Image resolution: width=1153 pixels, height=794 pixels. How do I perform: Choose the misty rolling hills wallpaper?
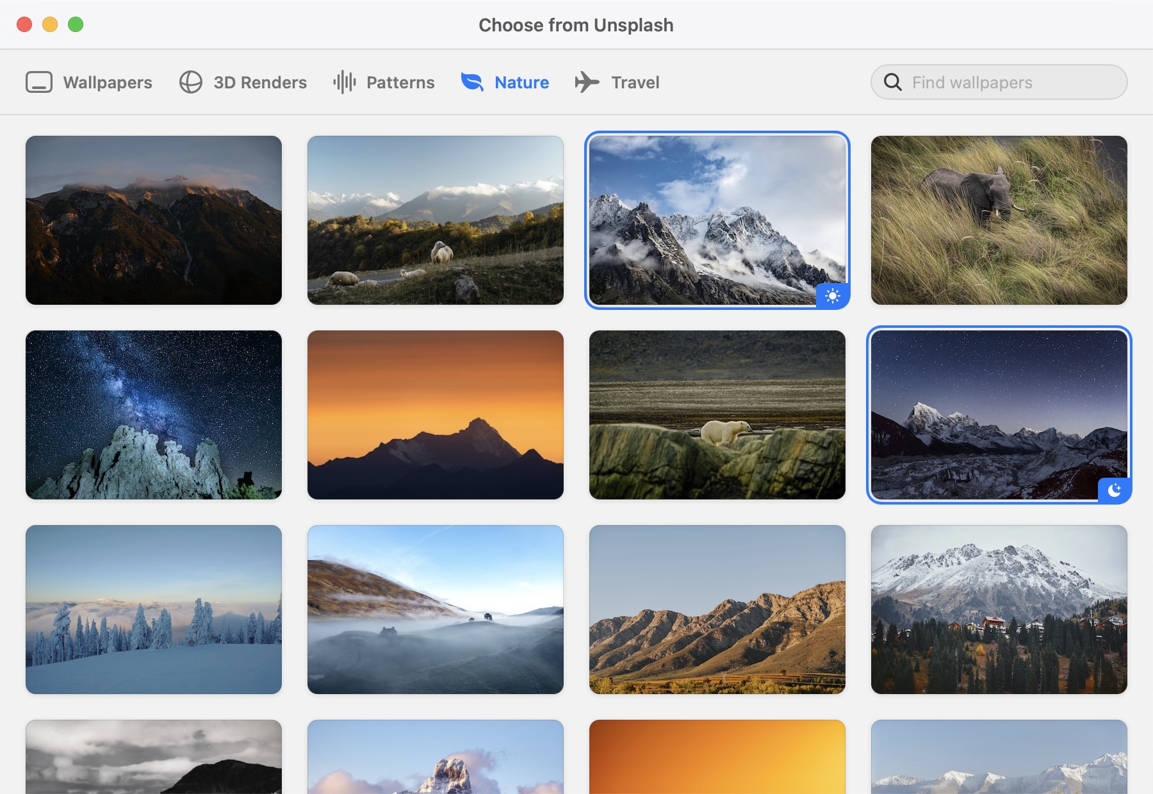(436, 610)
